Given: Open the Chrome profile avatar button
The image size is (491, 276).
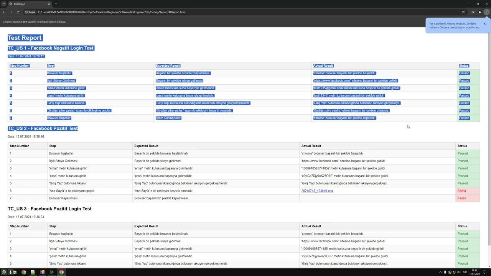Looking at the screenshot, I should [479, 12].
